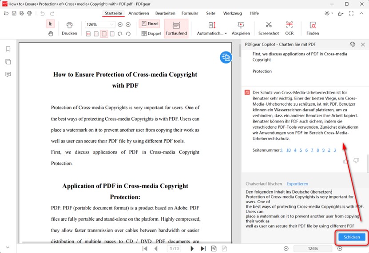The width and height of the screenshot is (369, 253).
Task: Open file via folder icon
Action: point(6,13)
